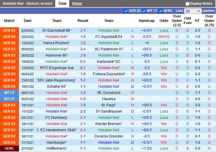216x152 pixels.
Task: Click the 4-0 halftime score for Havelse match
Action: [x=197, y=99]
